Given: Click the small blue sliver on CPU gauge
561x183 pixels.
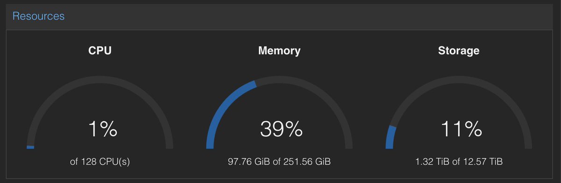Looking at the screenshot, I should [30, 147].
